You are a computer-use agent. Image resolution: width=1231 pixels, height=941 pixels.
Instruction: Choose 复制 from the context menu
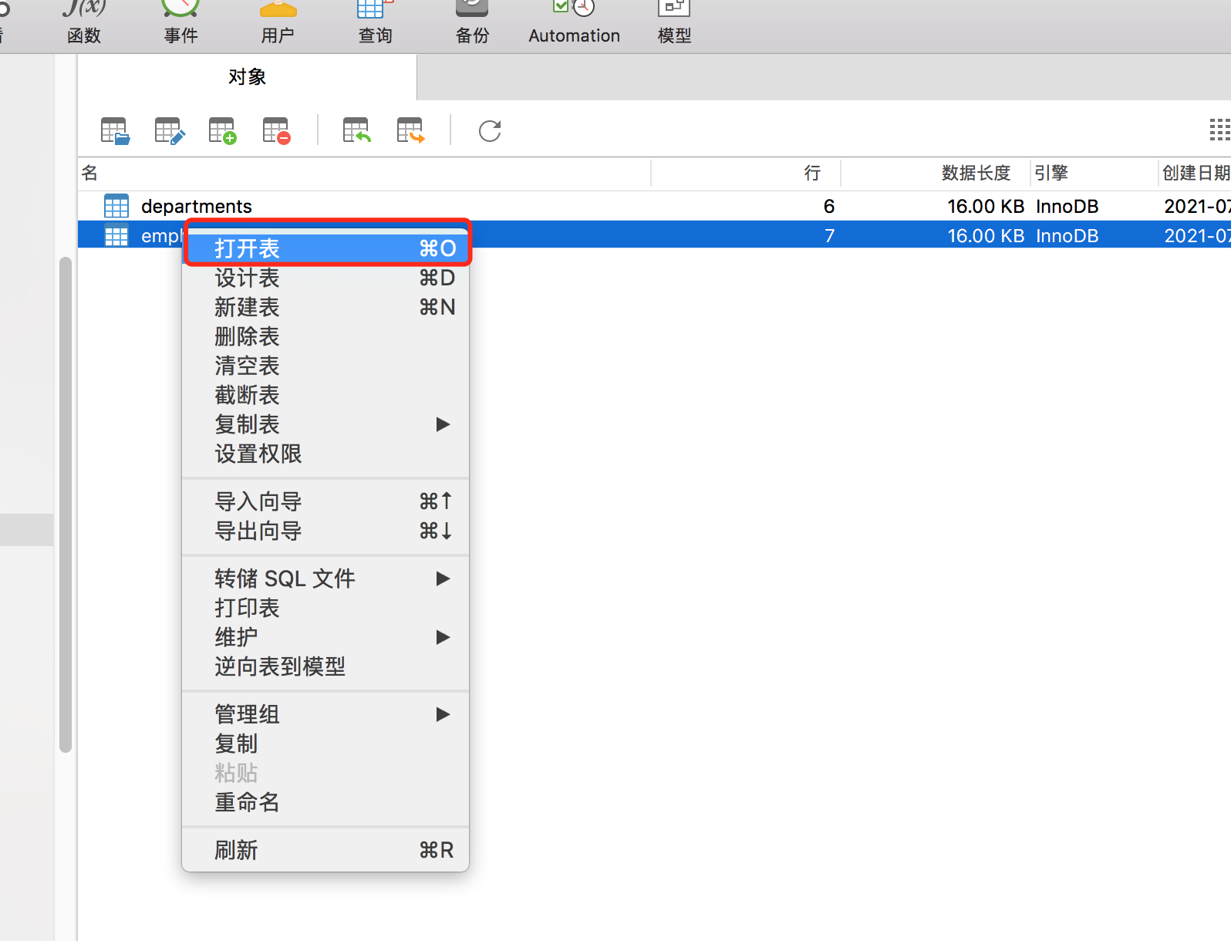(x=325, y=744)
